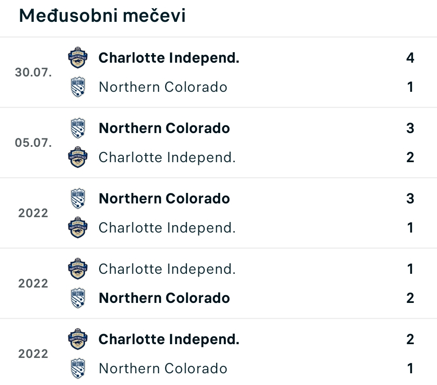This screenshot has height=385, width=437.
Task: Click Charlotte Independence crest in 30.07. match
Action: (x=78, y=58)
